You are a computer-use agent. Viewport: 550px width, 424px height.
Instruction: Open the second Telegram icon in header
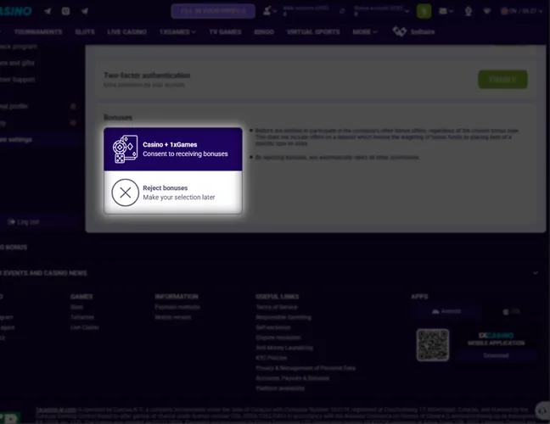coord(85,11)
